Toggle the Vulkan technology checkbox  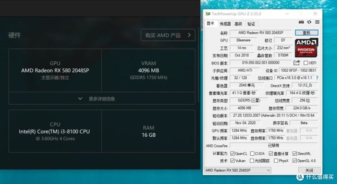click(232, 161)
